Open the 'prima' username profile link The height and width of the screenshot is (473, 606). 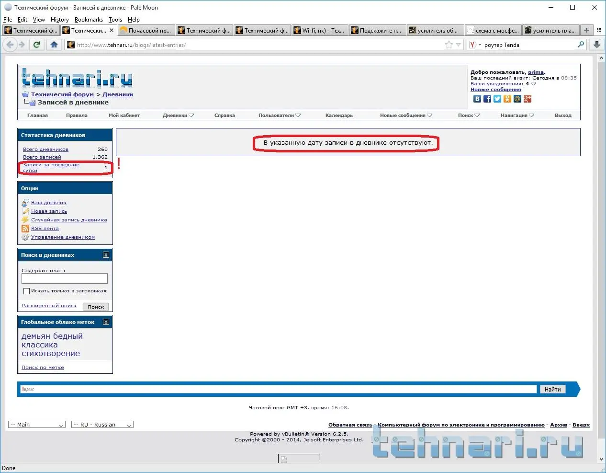[x=536, y=72]
